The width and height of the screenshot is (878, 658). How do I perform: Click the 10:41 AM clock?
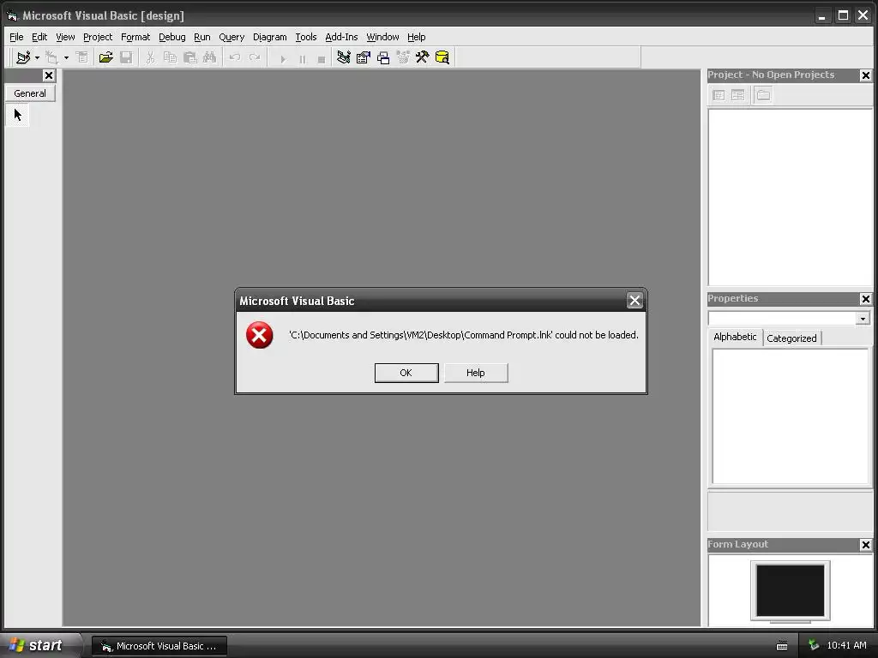pos(846,646)
